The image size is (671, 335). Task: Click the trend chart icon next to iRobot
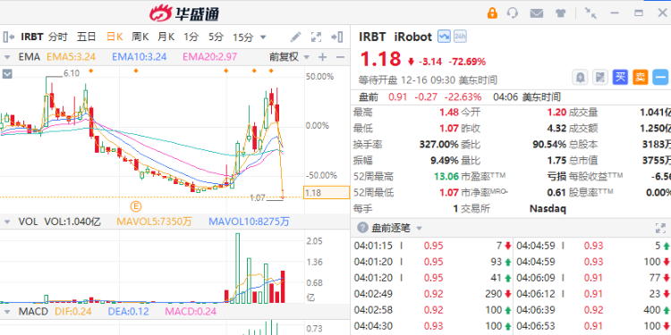(444, 37)
